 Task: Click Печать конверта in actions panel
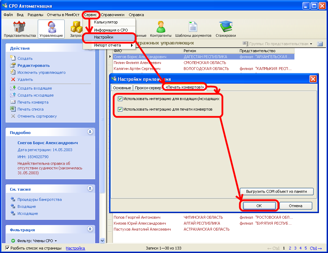33,102
